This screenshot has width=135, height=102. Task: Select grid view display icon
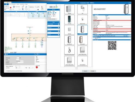(x=49, y=13)
